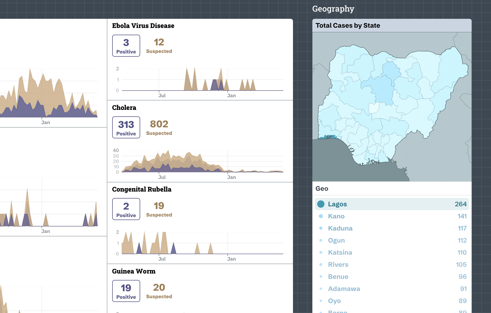
Task: Click the Benue legend color dot
Action: click(321, 277)
